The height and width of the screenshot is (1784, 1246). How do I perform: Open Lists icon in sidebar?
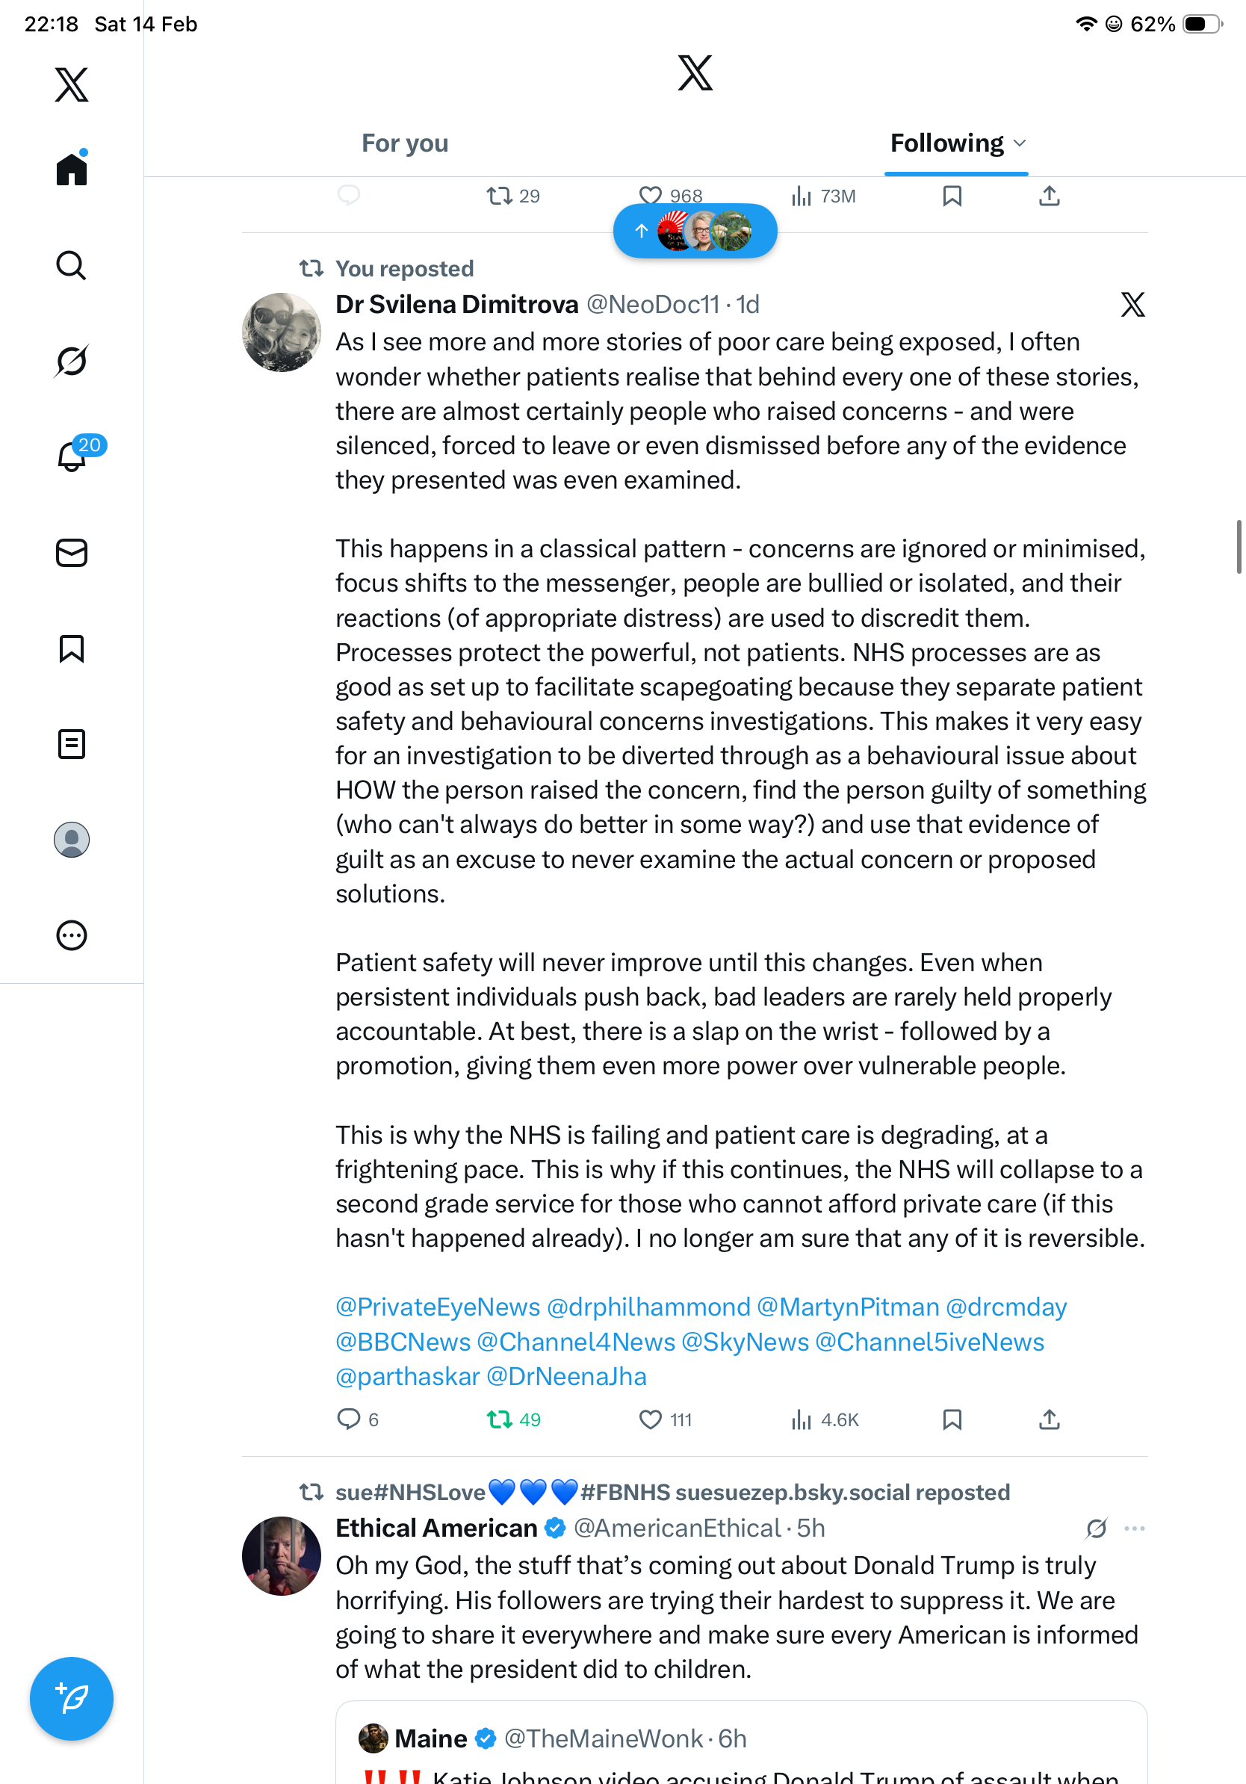(72, 743)
